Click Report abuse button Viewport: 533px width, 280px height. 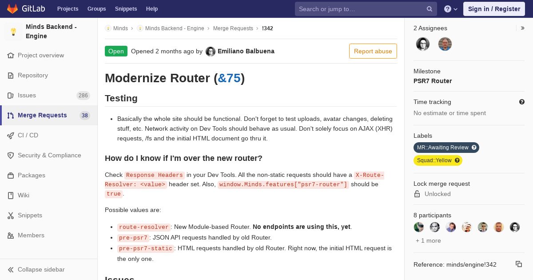[373, 51]
